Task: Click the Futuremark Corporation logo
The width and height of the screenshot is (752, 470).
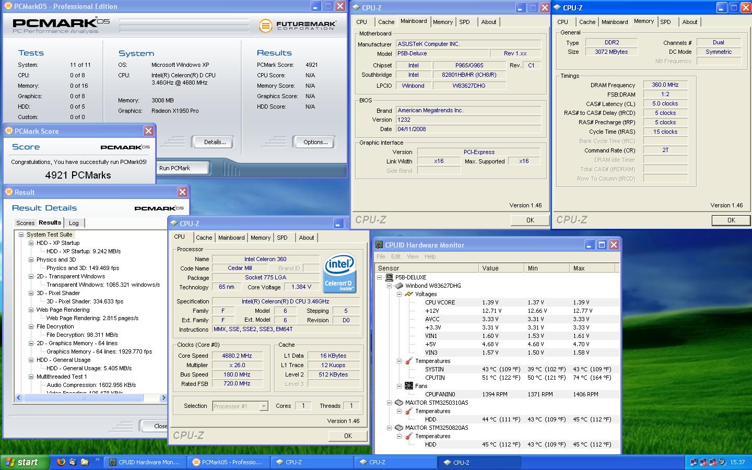Action: 297,25
